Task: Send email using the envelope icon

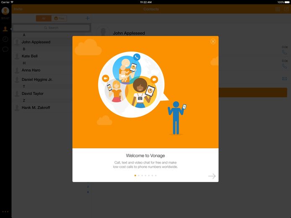Action: click(x=284, y=79)
